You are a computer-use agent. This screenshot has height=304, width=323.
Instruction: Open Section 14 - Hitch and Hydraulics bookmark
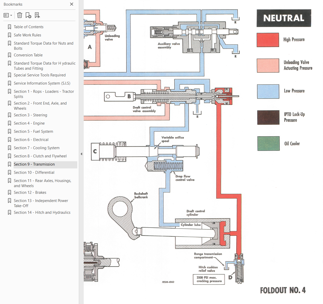click(42, 212)
